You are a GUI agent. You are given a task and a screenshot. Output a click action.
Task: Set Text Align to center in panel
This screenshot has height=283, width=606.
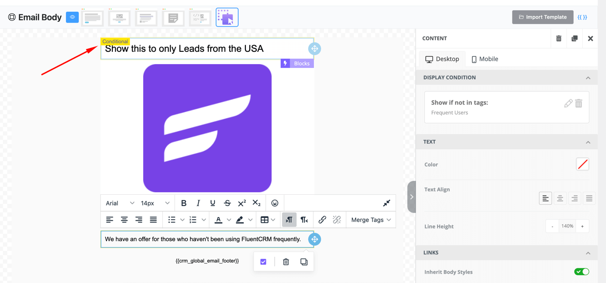(x=560, y=198)
